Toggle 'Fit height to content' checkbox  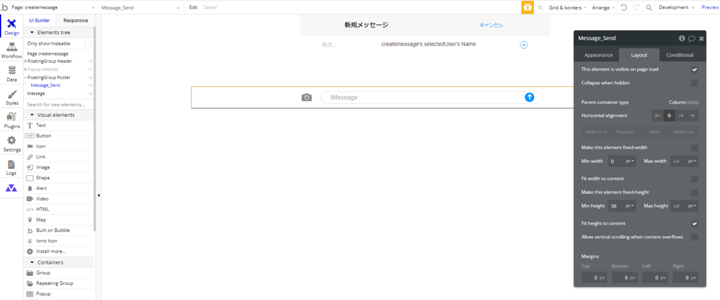(x=694, y=223)
